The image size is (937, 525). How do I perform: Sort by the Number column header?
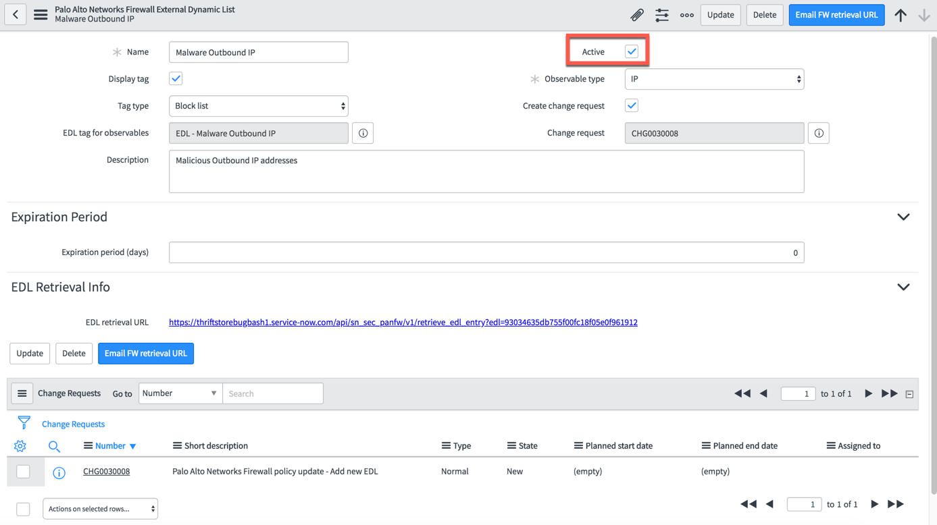pyautogui.click(x=110, y=445)
